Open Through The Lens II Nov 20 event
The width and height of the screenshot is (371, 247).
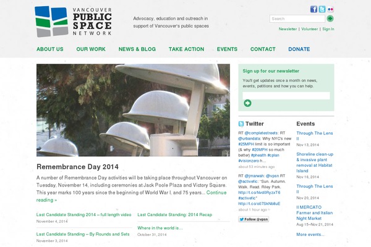point(315,189)
